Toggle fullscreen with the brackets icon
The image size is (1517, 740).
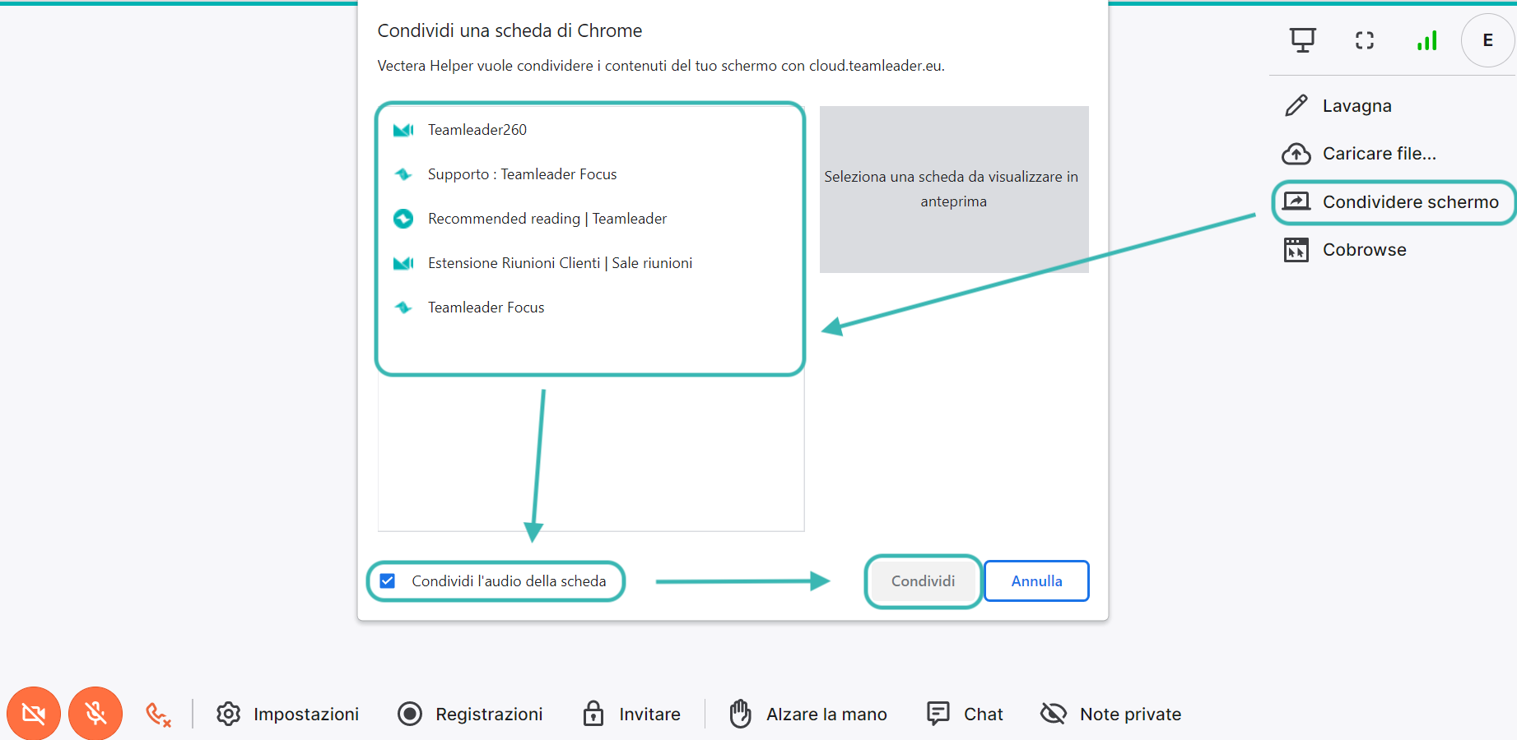(x=1365, y=40)
